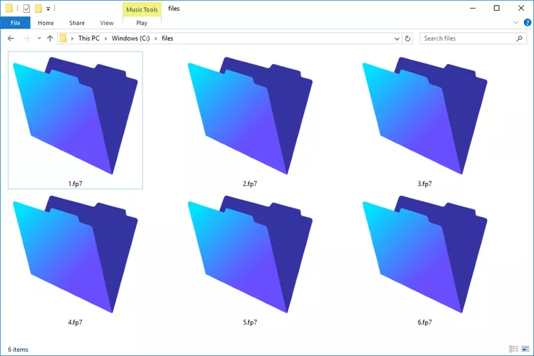Click the 3.fp7 file name label

[424, 184]
